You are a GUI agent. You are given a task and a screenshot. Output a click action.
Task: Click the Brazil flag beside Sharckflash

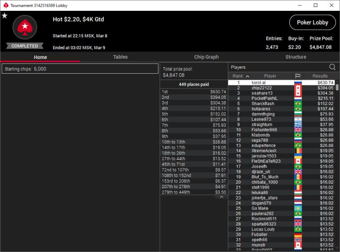pyautogui.click(x=298, y=104)
